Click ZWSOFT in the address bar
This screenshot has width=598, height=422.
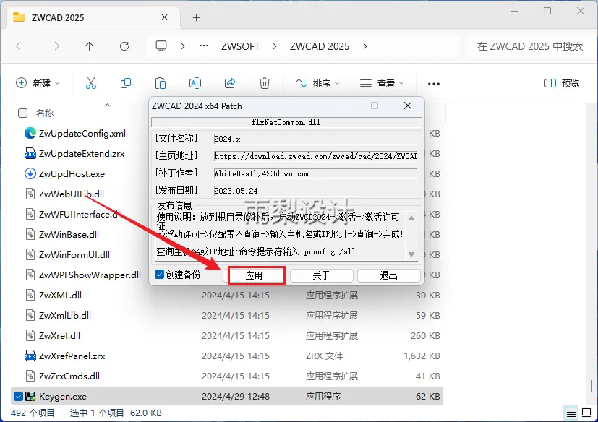(240, 46)
